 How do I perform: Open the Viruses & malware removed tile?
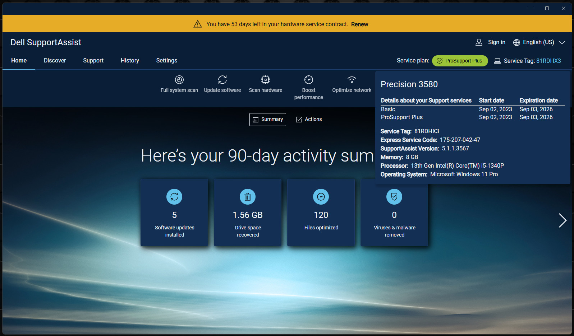394,213
